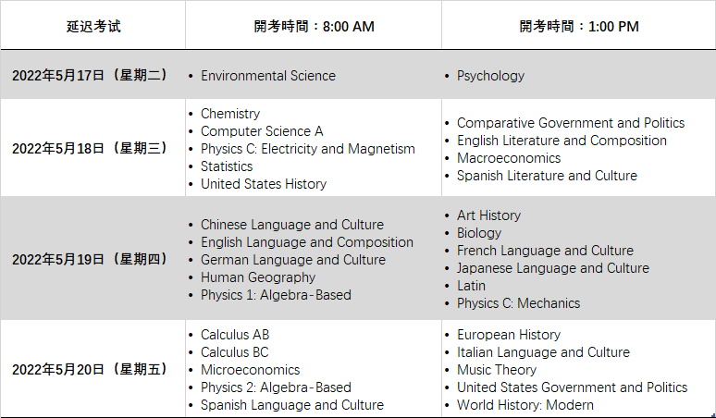Click Physics C: Electricity and Magnetism

pyautogui.click(x=308, y=149)
